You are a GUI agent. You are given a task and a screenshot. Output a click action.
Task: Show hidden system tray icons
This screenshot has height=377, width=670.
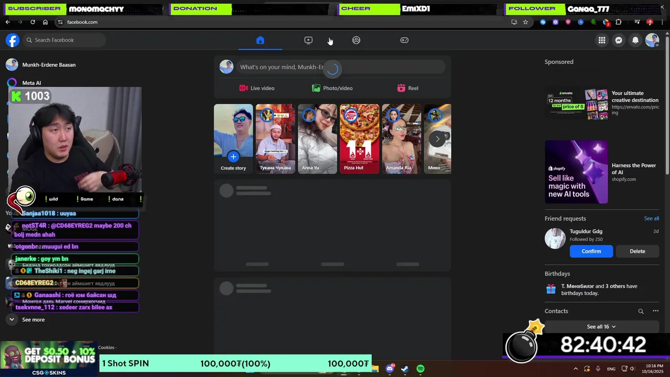pyautogui.click(x=576, y=369)
